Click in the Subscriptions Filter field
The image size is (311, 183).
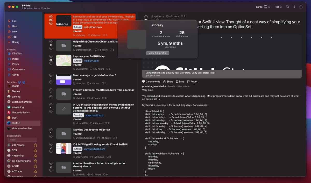[x=23, y=140]
